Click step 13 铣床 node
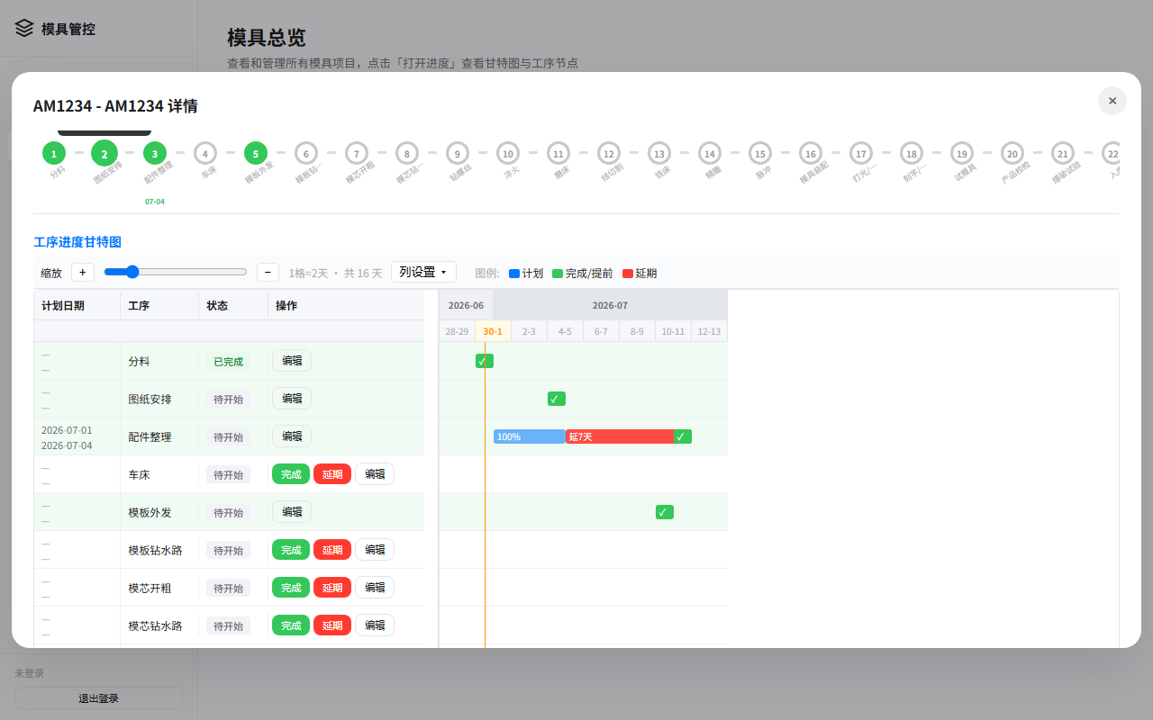1153x720 pixels. pyautogui.click(x=659, y=153)
